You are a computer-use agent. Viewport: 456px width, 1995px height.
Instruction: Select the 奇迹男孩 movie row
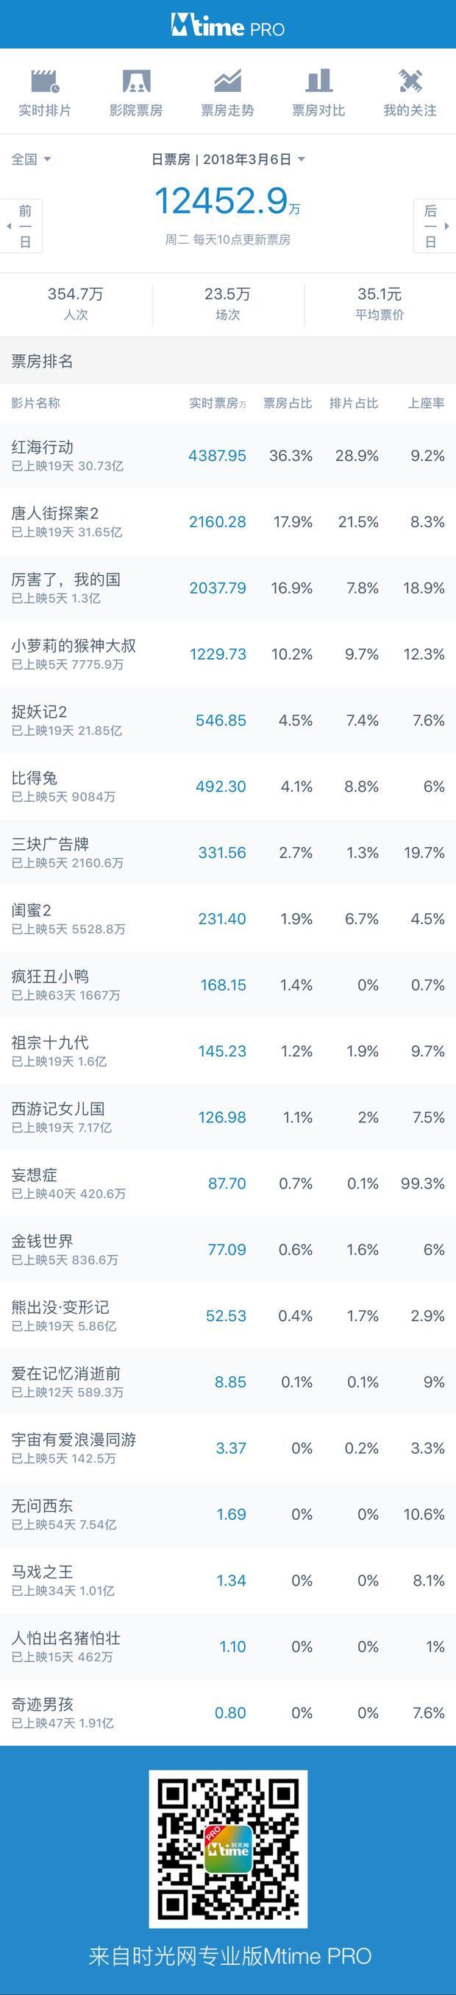[x=228, y=1712]
